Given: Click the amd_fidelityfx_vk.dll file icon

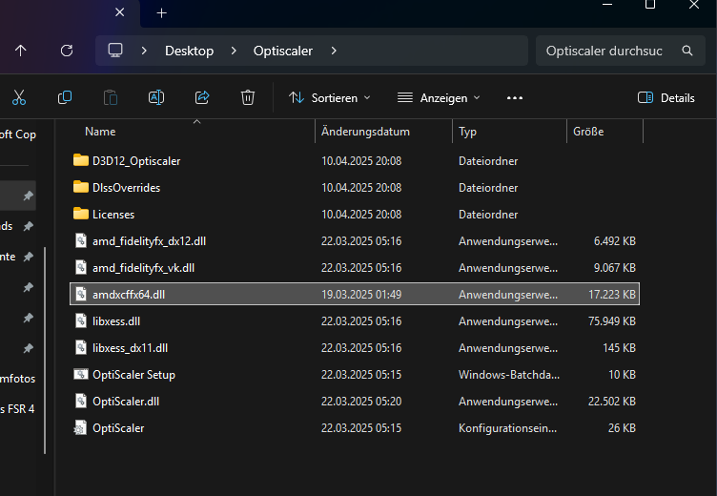Looking at the screenshot, I should pyautogui.click(x=81, y=267).
